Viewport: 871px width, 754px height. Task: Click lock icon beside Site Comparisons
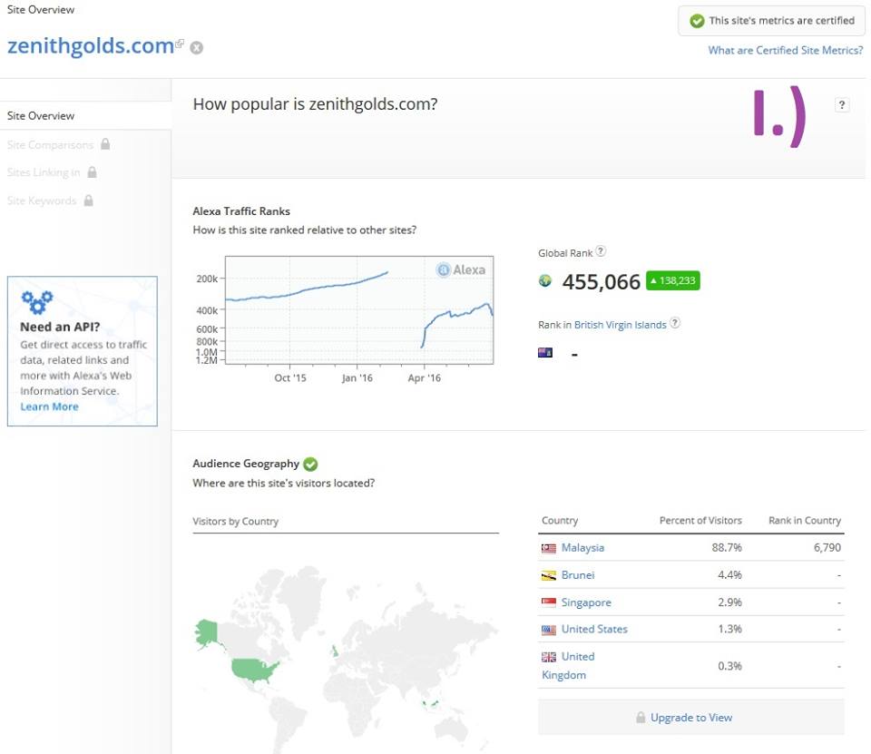coord(105,144)
